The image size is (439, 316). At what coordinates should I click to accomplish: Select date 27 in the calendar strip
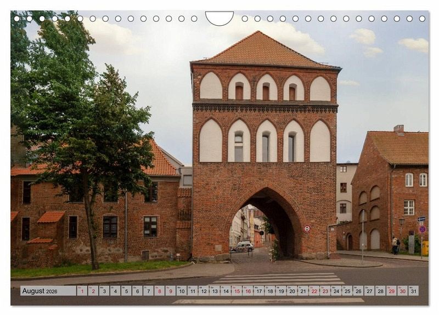coord(369,291)
